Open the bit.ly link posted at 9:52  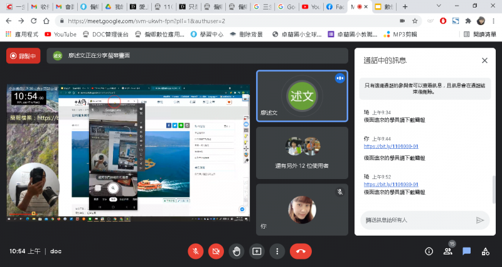pyautogui.click(x=391, y=184)
